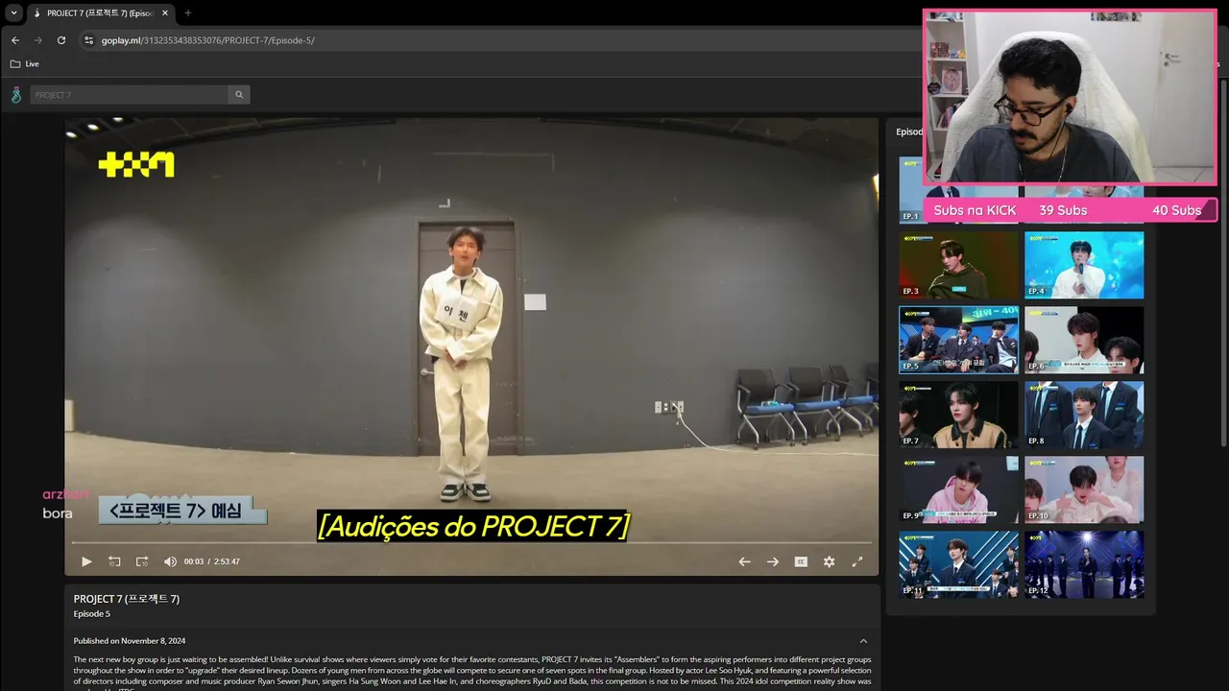Mute the video player volume
This screenshot has height=691, width=1229.
point(170,561)
